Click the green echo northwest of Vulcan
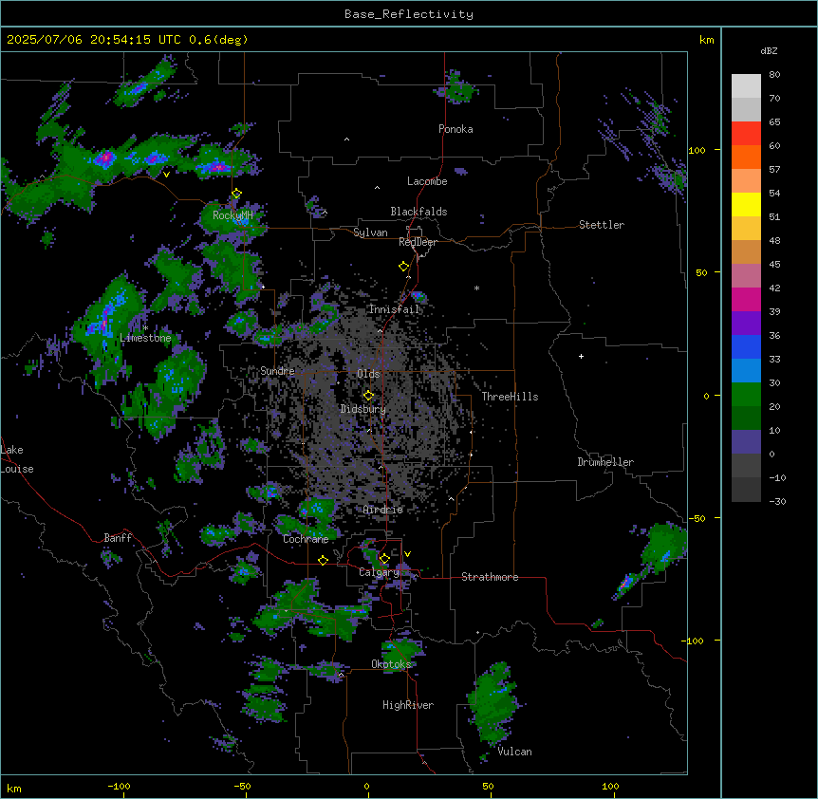This screenshot has width=818, height=799. (x=493, y=701)
